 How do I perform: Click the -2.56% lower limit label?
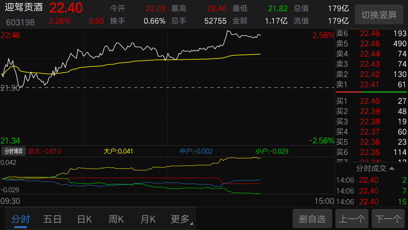point(321,141)
